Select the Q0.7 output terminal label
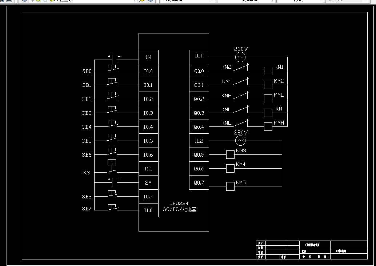 [x=199, y=183]
